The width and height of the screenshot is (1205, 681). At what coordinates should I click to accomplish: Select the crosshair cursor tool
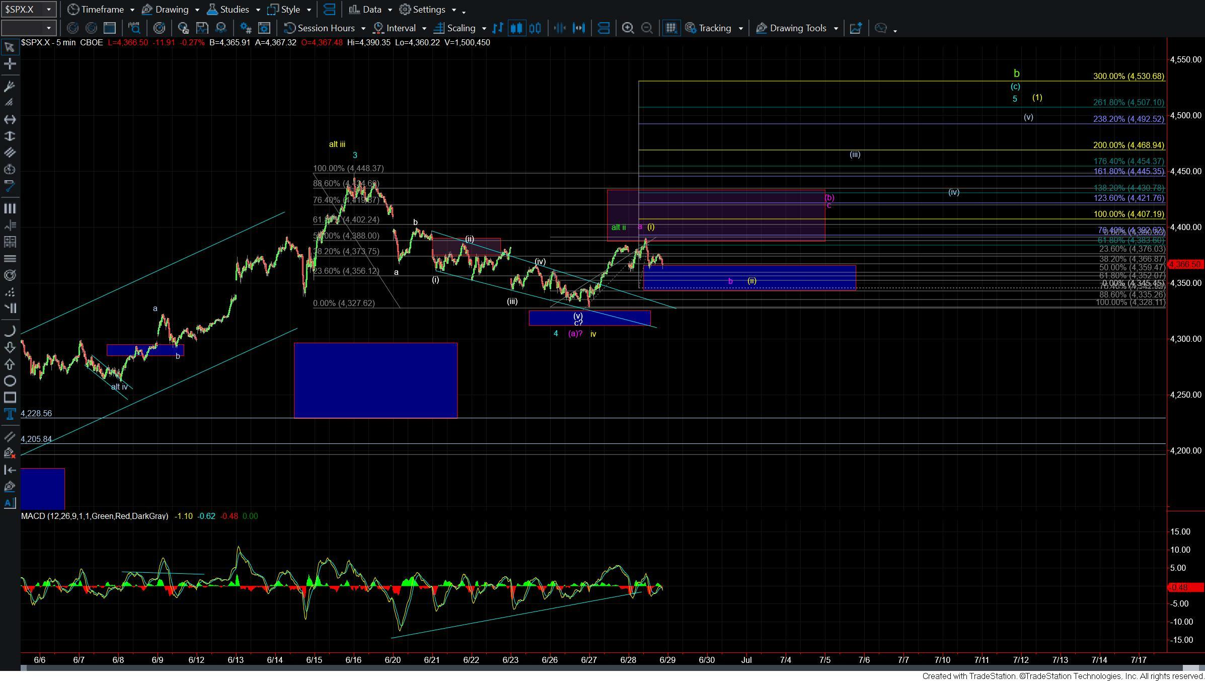[x=10, y=64]
